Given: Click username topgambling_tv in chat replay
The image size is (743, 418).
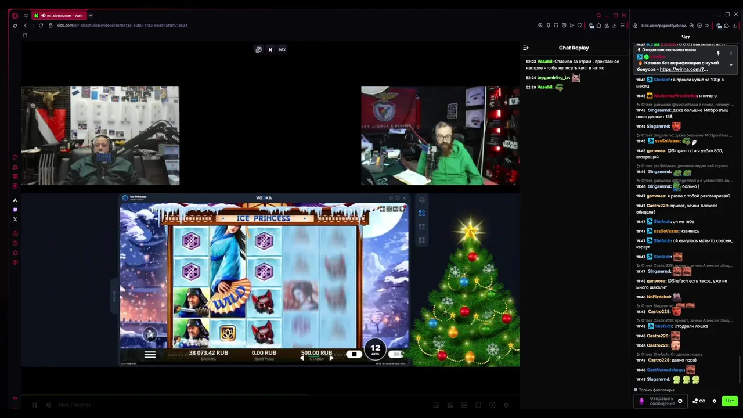Looking at the screenshot, I should (553, 78).
